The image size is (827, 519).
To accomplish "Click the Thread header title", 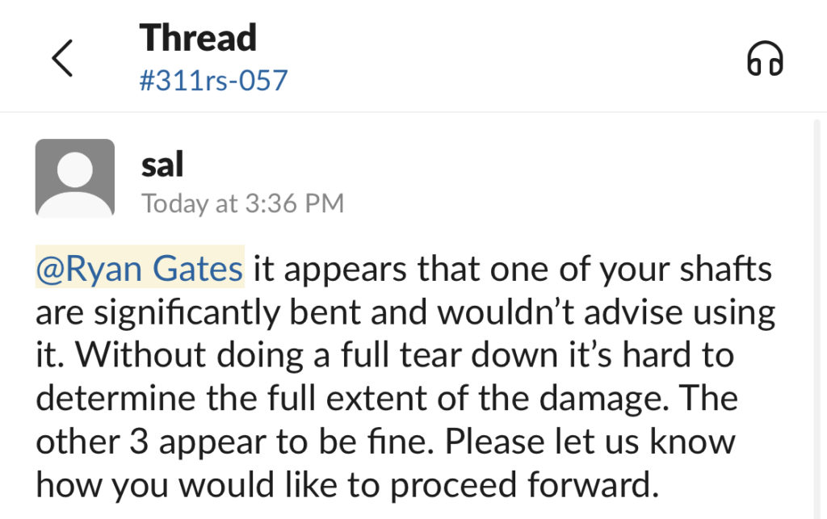I will 198,38.
